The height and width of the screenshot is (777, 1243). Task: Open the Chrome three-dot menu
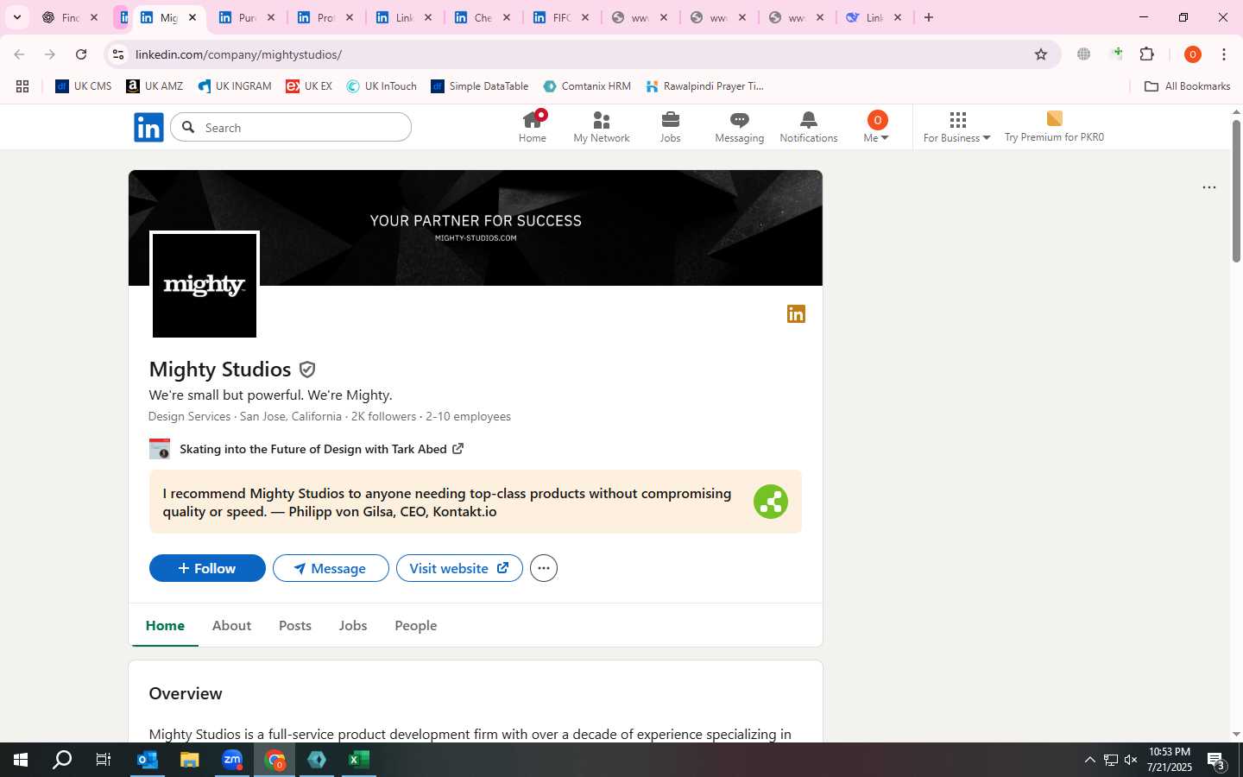pos(1224,54)
